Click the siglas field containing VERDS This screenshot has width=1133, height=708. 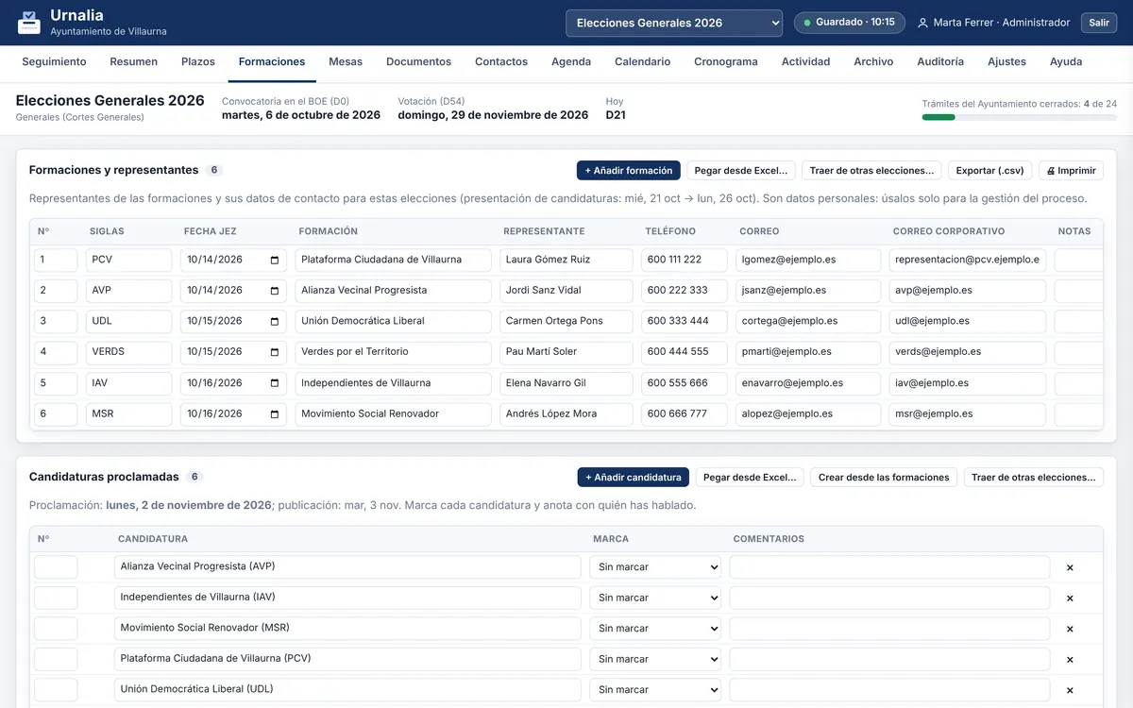(x=129, y=352)
